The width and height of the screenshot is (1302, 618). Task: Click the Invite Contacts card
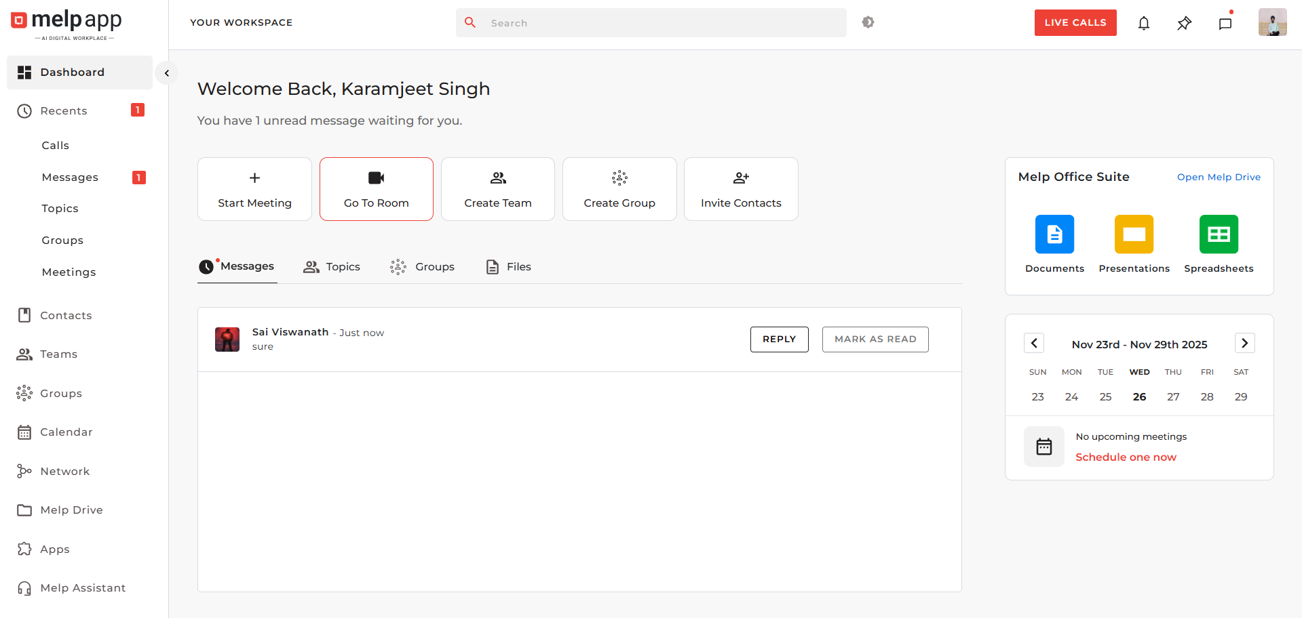(741, 189)
